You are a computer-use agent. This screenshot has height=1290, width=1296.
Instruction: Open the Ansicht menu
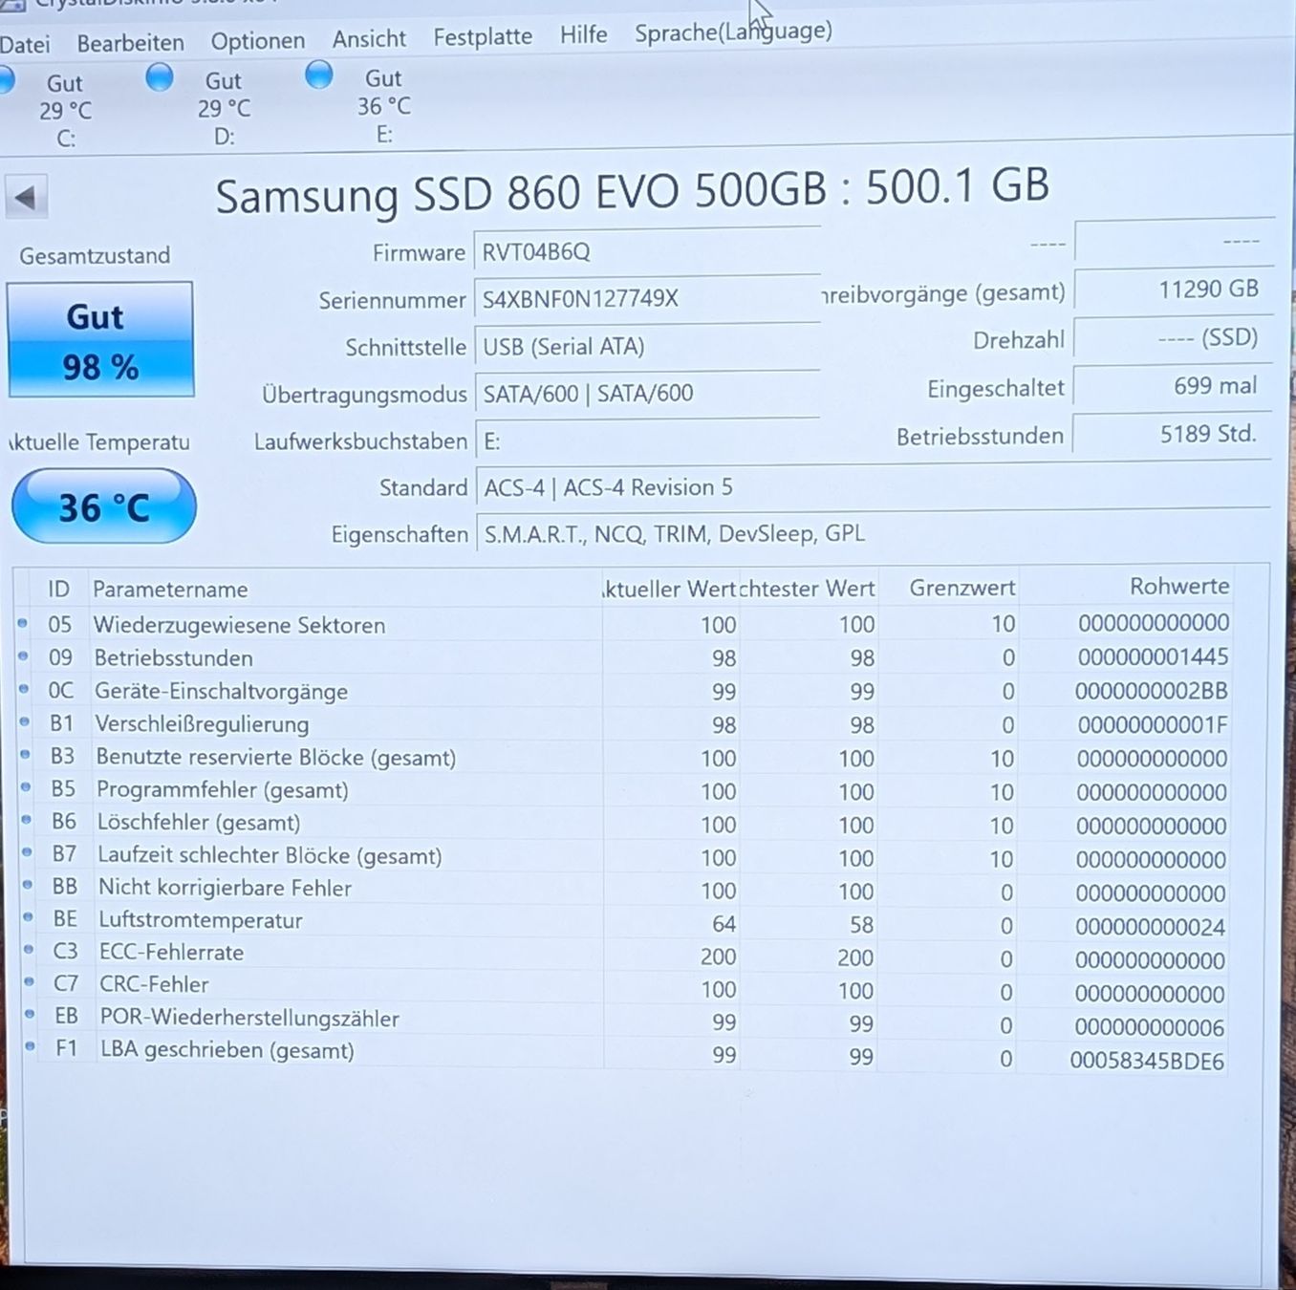pos(369,39)
